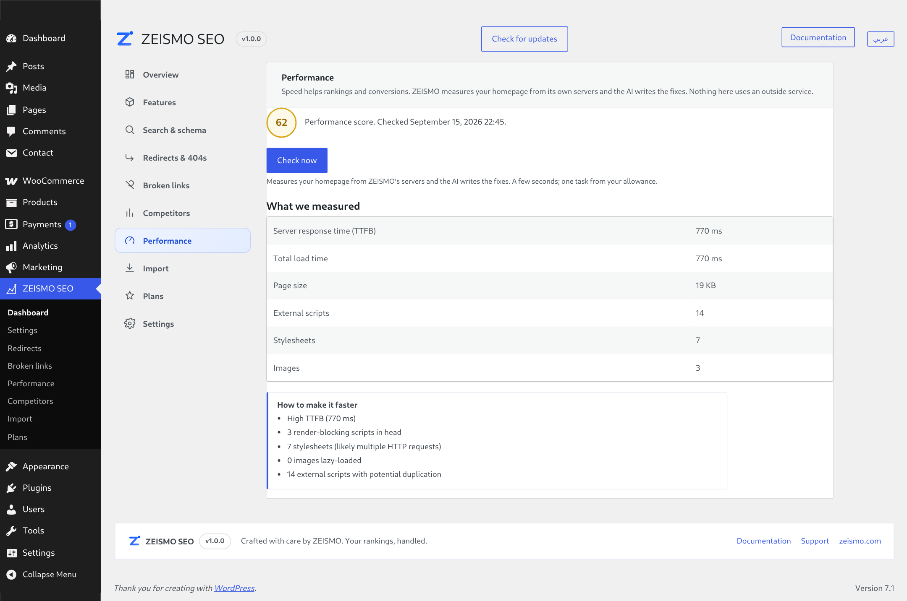Click the Import download arrow icon
The height and width of the screenshot is (601, 907).
pyautogui.click(x=130, y=268)
